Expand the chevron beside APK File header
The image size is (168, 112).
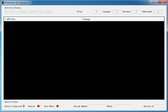5,19
